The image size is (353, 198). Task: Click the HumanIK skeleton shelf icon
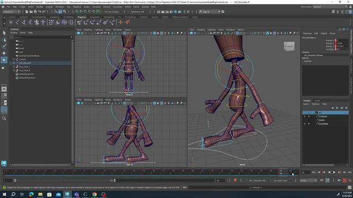tap(43, 22)
